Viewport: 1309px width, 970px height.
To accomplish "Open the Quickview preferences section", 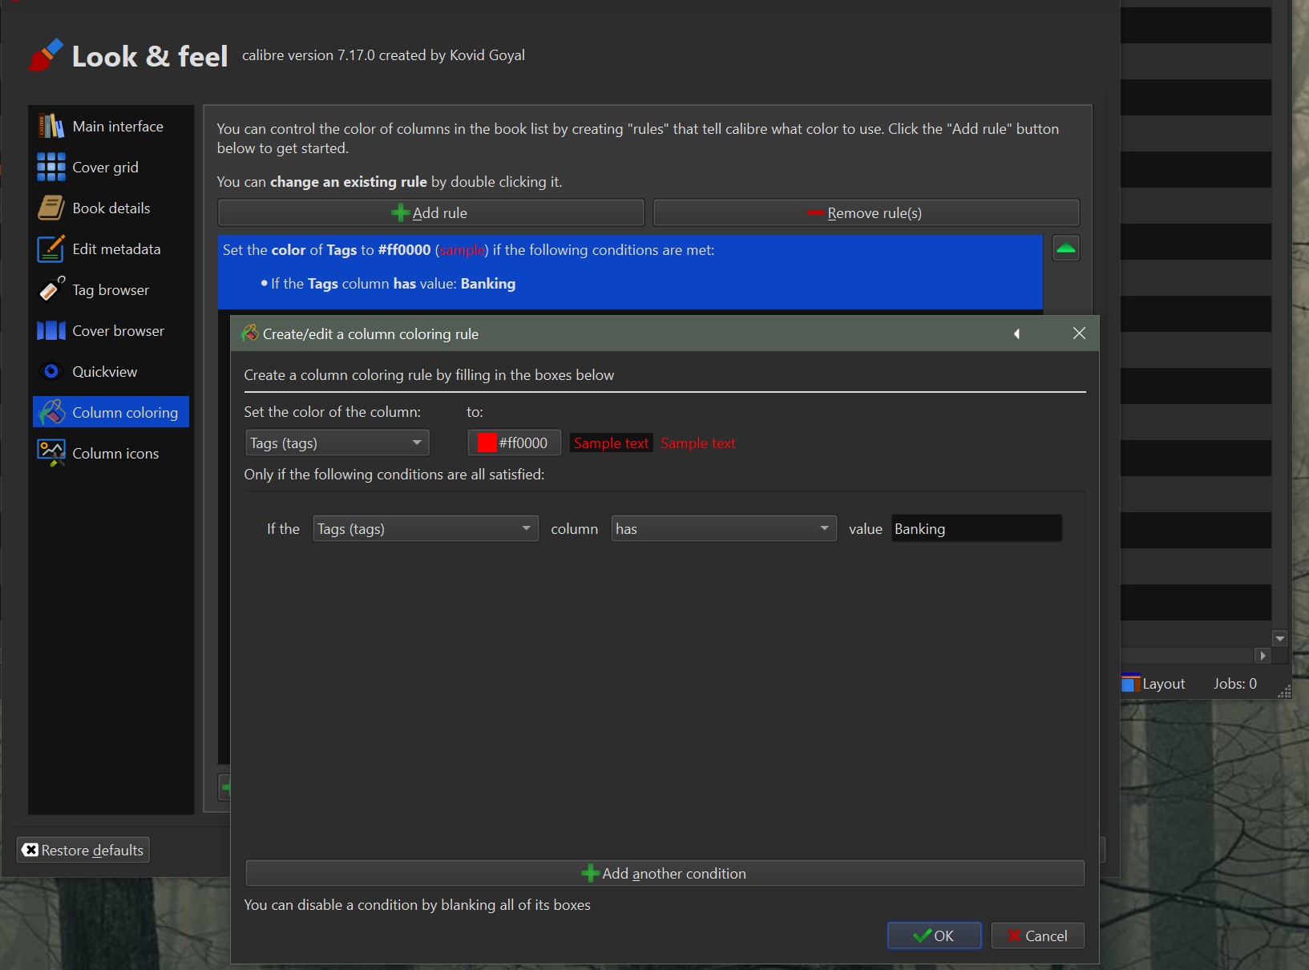I will [x=111, y=372].
